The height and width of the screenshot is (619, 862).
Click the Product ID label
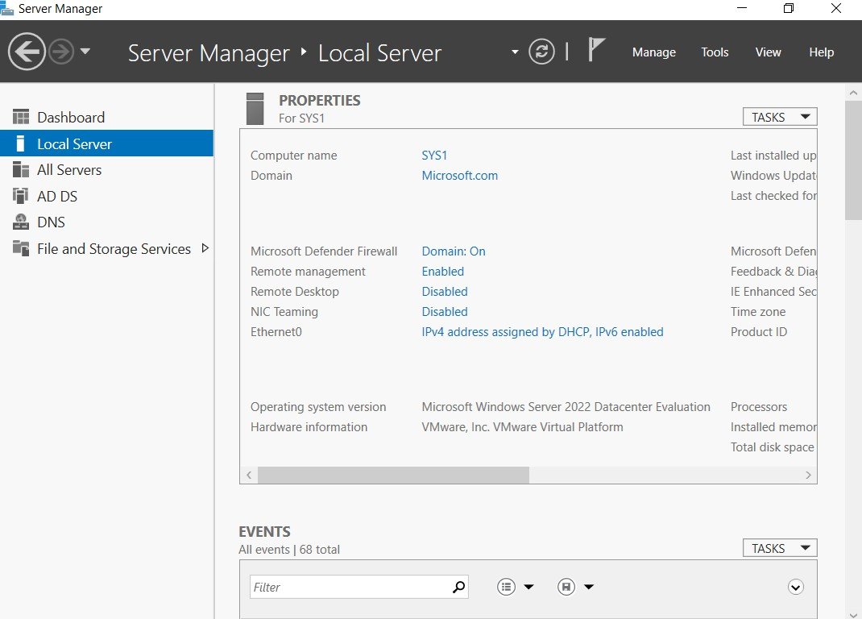pyautogui.click(x=759, y=332)
